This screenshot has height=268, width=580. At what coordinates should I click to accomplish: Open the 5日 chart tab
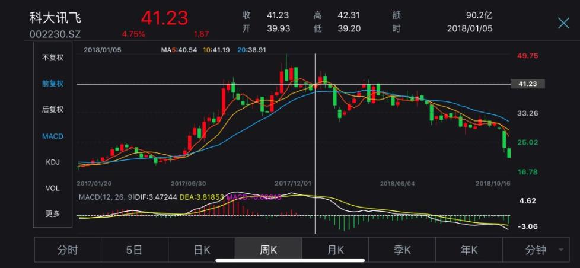tap(135, 250)
